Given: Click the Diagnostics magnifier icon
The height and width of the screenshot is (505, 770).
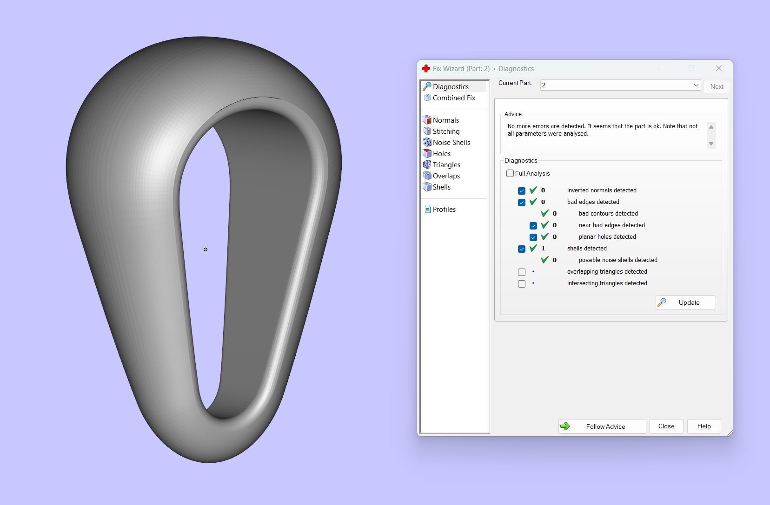Looking at the screenshot, I should (427, 86).
